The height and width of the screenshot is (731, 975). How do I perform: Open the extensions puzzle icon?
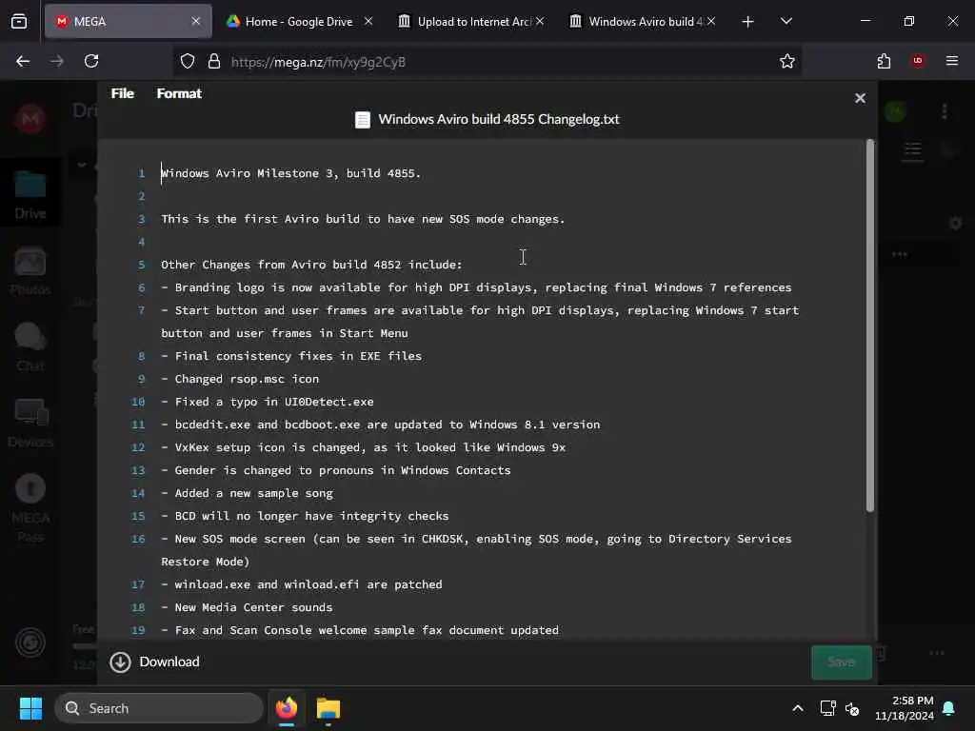tap(884, 61)
